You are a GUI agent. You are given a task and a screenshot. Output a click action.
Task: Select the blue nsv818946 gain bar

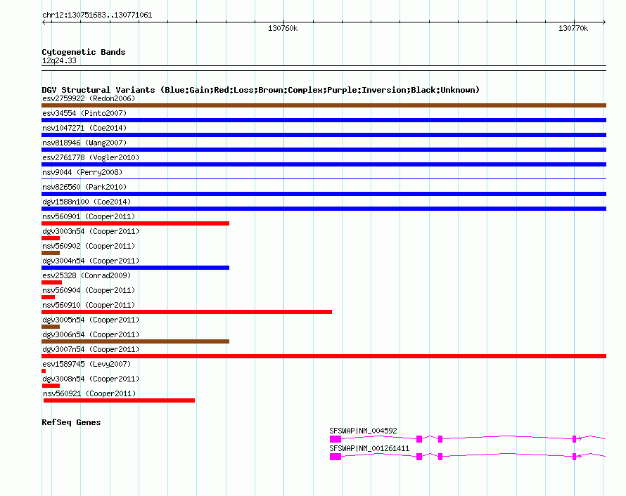coord(324,150)
